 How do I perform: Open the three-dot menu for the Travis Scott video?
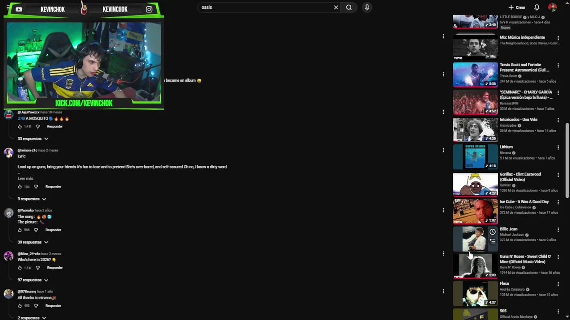click(558, 65)
